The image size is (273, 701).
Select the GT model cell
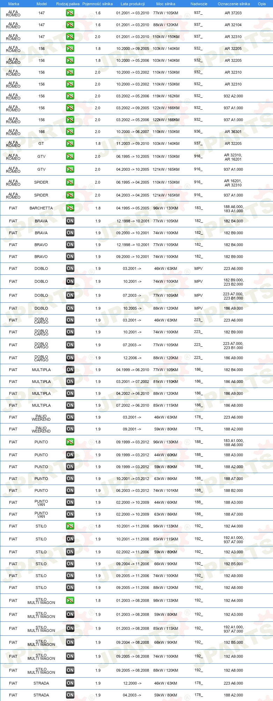point(41,143)
